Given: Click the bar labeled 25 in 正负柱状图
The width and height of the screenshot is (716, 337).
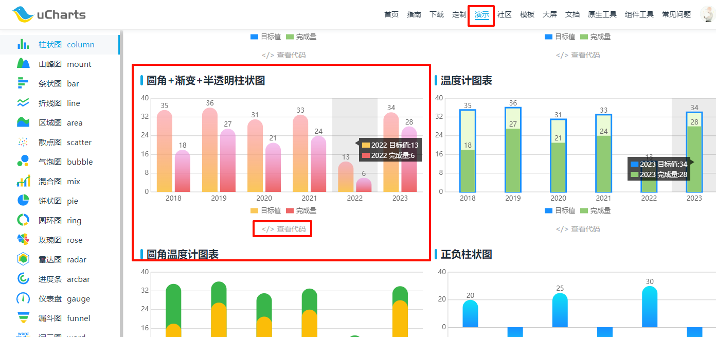Looking at the screenshot, I should point(560,310).
